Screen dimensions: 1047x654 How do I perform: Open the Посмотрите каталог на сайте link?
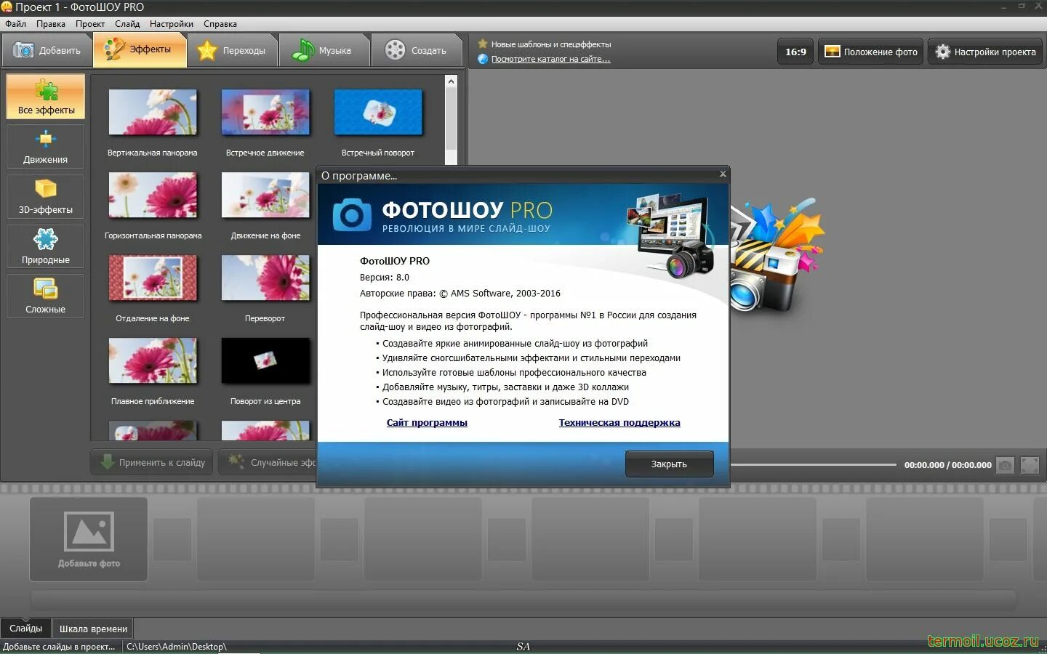tap(550, 59)
